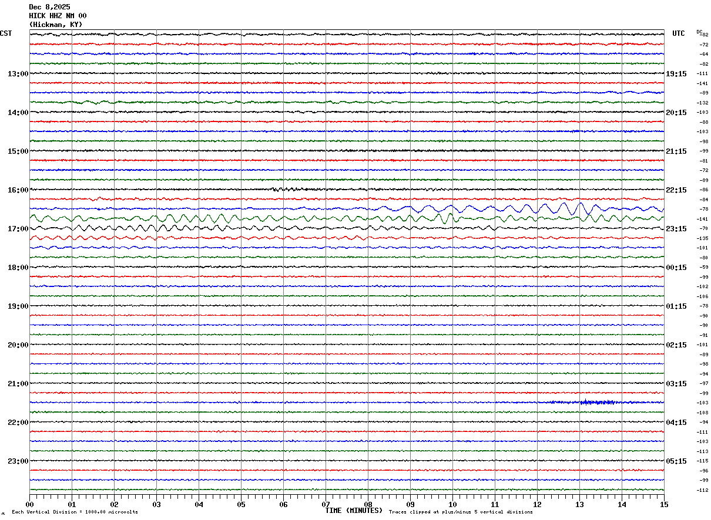Screen dimensions: 711x520
Task: Click the 20:15 UTC time label
Action: [676, 113]
